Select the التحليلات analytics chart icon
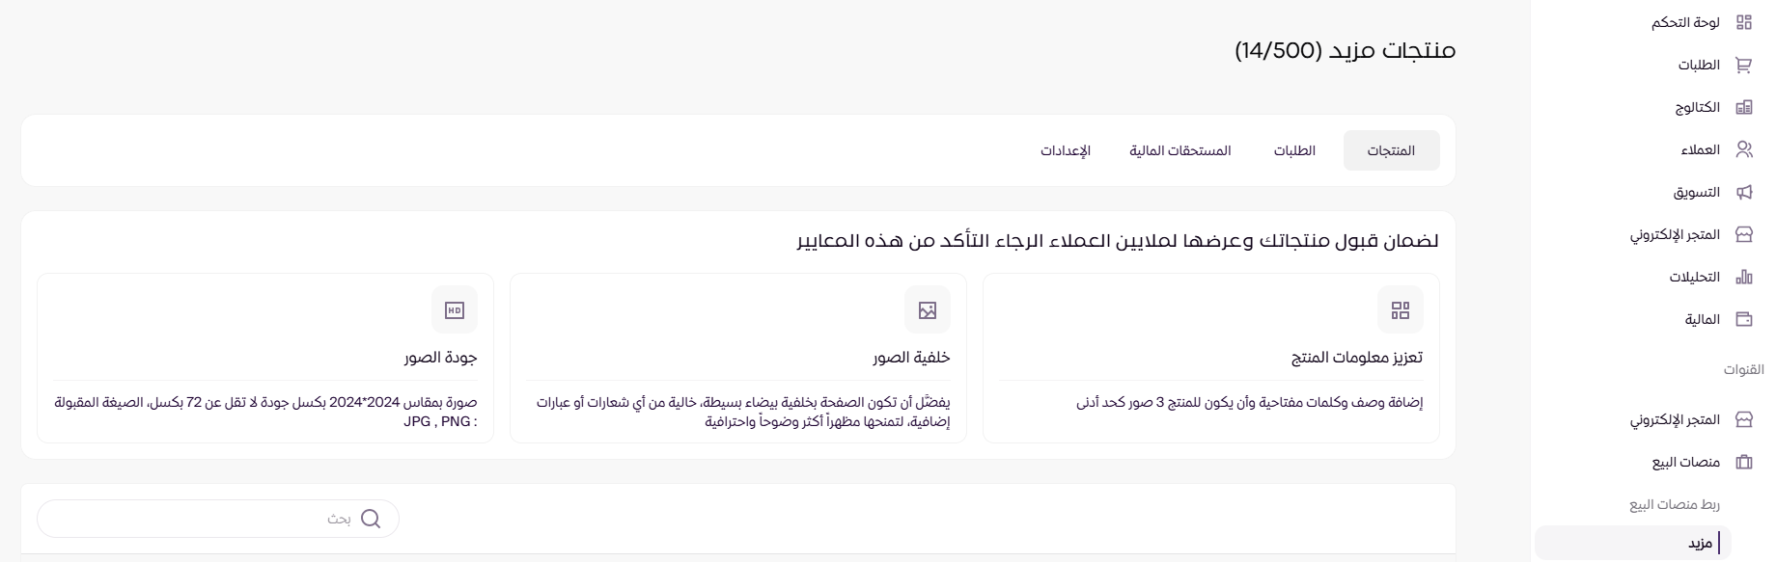 pyautogui.click(x=1745, y=277)
